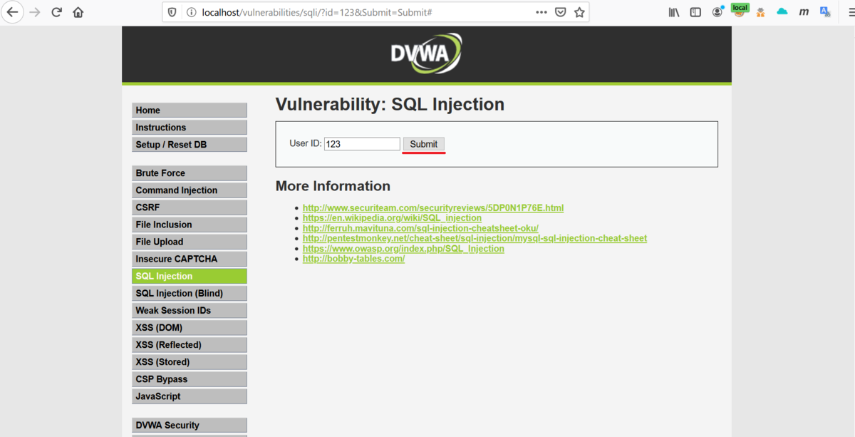855x437 pixels.
Task: Click the extension with local badge
Action: [740, 11]
